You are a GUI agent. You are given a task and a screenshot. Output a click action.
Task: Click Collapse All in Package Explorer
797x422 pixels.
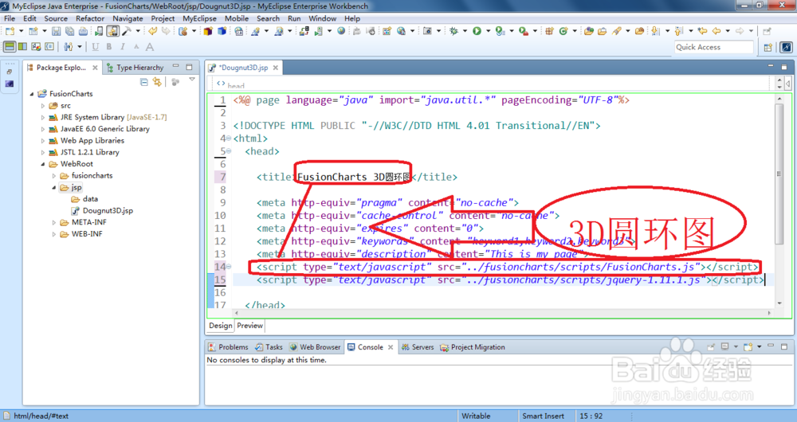143,82
